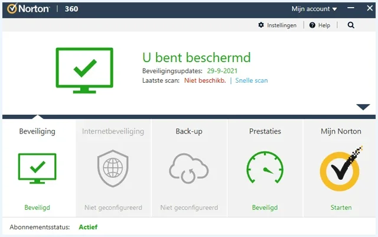Select the Beveiliging tab

point(37,131)
